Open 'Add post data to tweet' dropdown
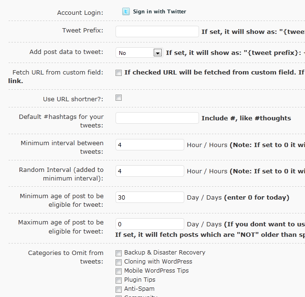The image size is (305, 297). coord(139,53)
